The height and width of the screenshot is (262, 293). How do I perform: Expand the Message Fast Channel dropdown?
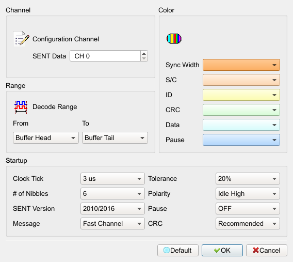(112, 223)
